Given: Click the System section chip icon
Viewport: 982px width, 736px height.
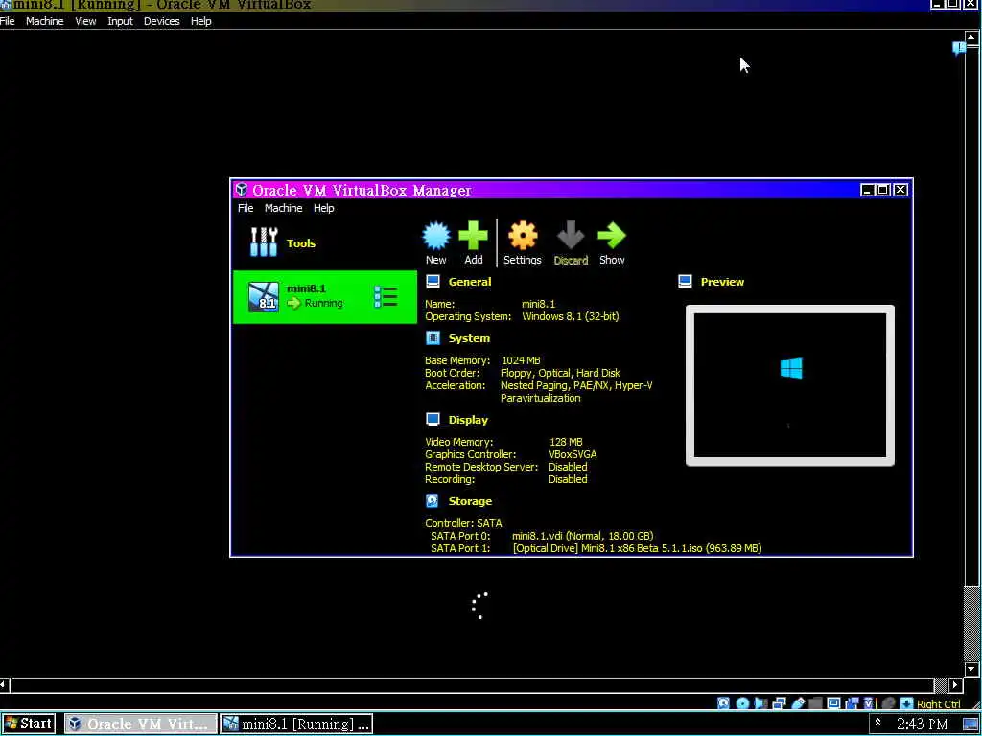Looking at the screenshot, I should click(x=433, y=338).
